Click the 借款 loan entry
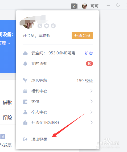 click(7, 102)
